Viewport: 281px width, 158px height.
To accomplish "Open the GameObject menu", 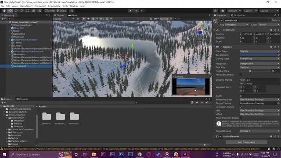I will pos(26,6).
